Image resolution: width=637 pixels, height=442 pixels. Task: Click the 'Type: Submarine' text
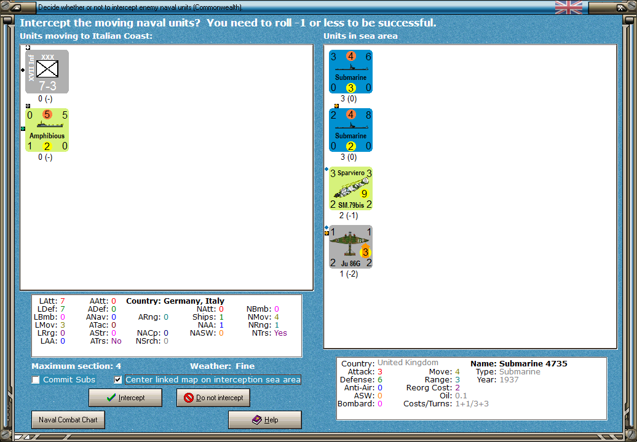coord(508,372)
